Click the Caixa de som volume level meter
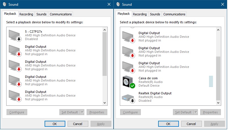 211,81
